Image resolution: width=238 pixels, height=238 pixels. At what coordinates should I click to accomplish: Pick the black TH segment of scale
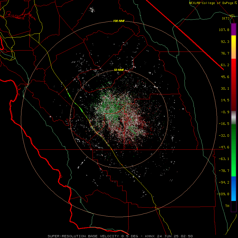234,206
